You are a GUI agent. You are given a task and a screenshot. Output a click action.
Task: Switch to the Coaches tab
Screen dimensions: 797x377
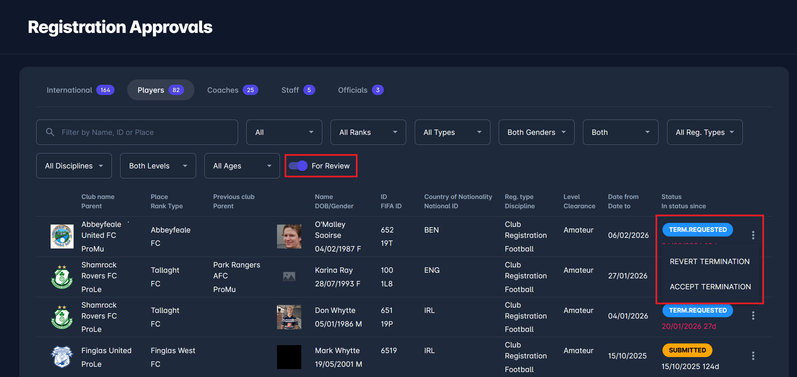pos(232,90)
